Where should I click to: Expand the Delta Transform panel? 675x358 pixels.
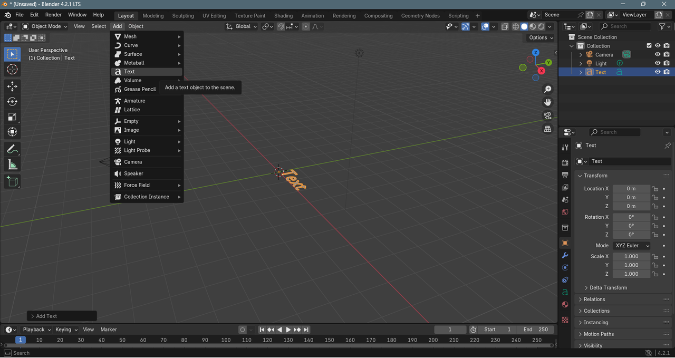point(608,288)
